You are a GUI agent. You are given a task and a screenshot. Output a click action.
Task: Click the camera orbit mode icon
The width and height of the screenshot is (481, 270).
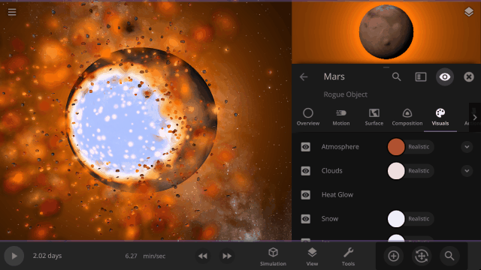point(422,256)
